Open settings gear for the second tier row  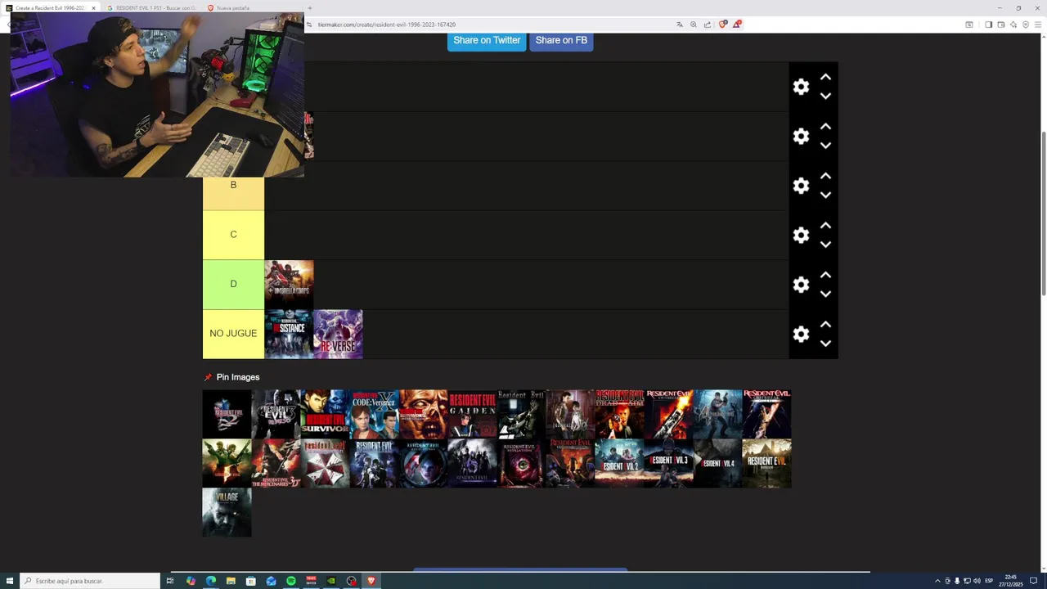click(x=801, y=137)
